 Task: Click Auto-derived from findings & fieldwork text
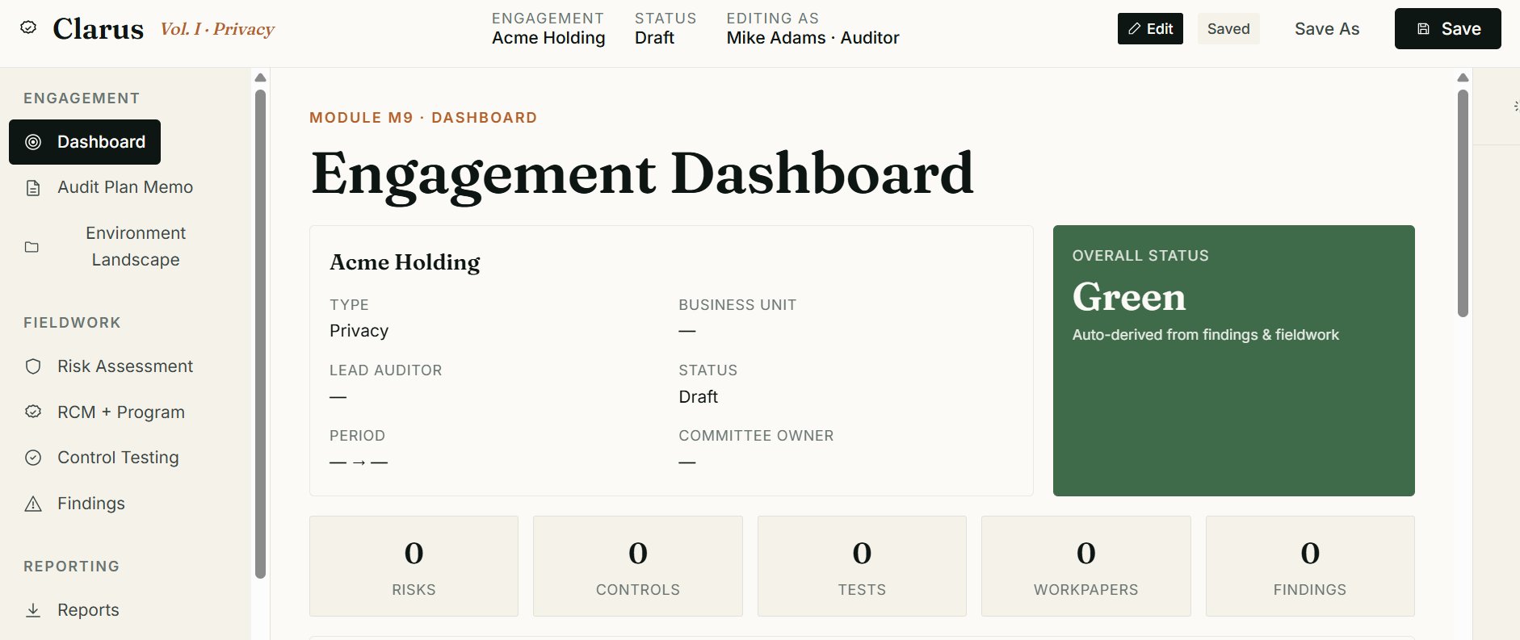coord(1205,335)
